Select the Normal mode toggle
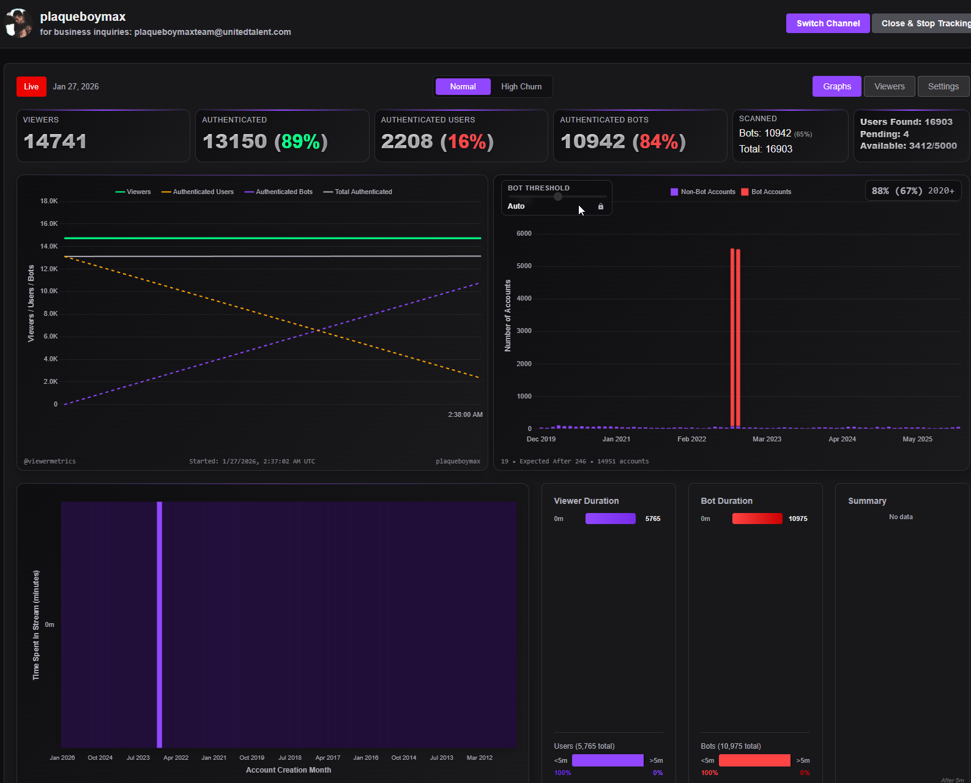971x783 pixels. 463,87
